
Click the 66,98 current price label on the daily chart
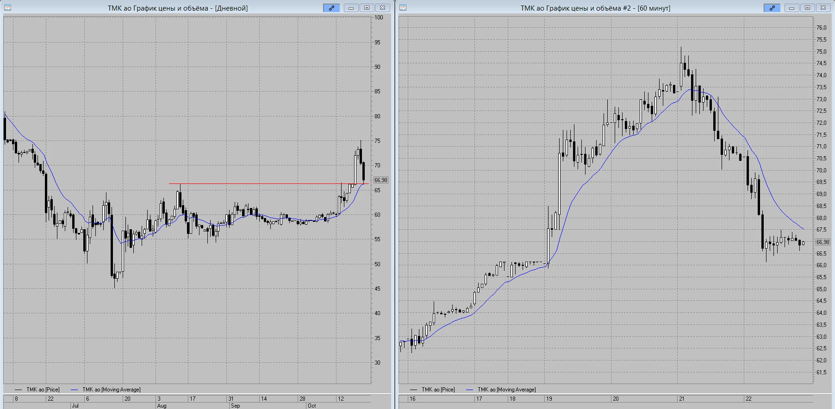pos(381,180)
